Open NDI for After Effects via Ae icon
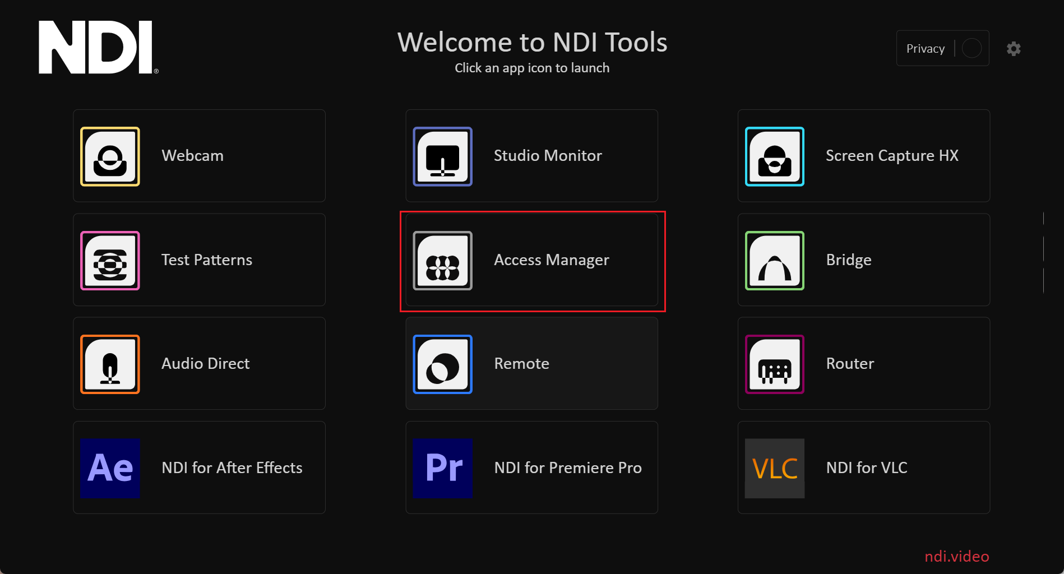1064x574 pixels. [x=110, y=468]
